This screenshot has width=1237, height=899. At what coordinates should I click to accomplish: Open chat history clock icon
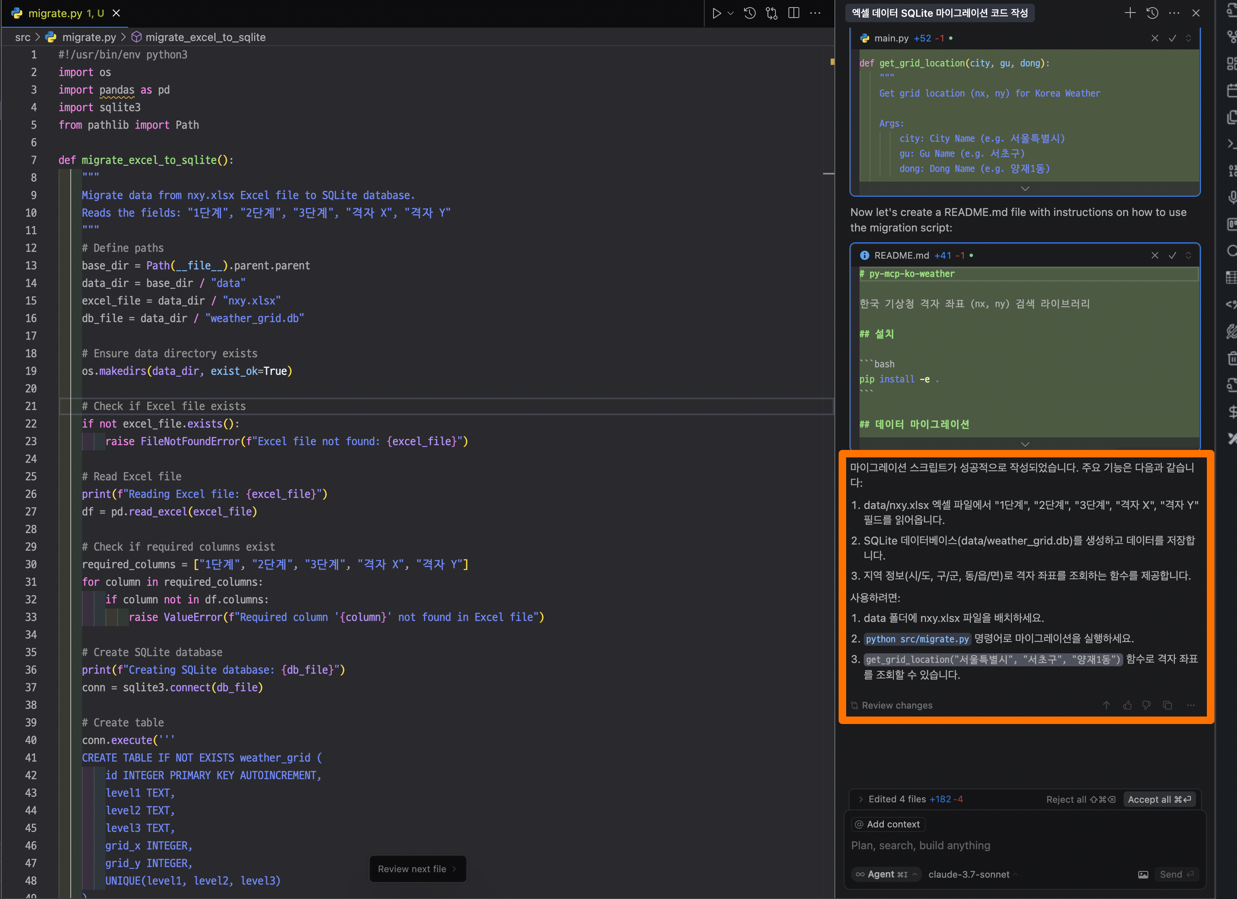(1152, 13)
